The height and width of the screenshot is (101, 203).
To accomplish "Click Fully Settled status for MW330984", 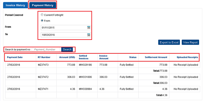I will (x=127, y=89).
